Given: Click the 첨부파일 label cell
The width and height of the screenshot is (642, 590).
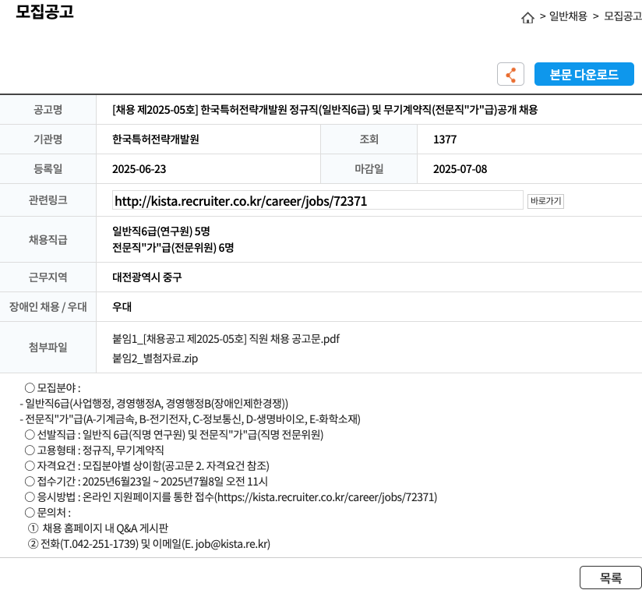Looking at the screenshot, I should pyautogui.click(x=48, y=347).
